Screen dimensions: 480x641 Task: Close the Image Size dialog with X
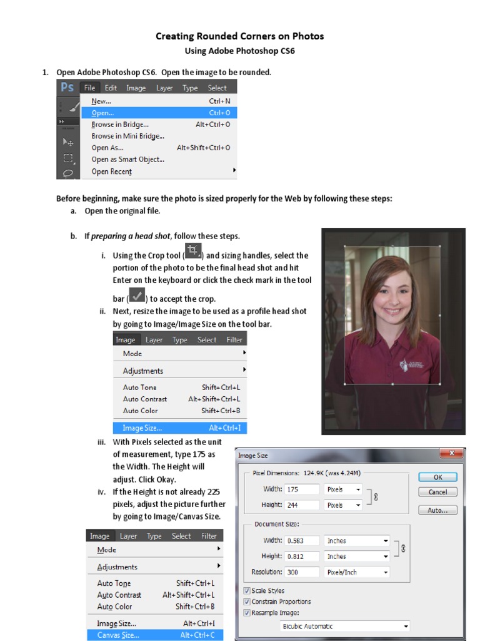(x=452, y=453)
